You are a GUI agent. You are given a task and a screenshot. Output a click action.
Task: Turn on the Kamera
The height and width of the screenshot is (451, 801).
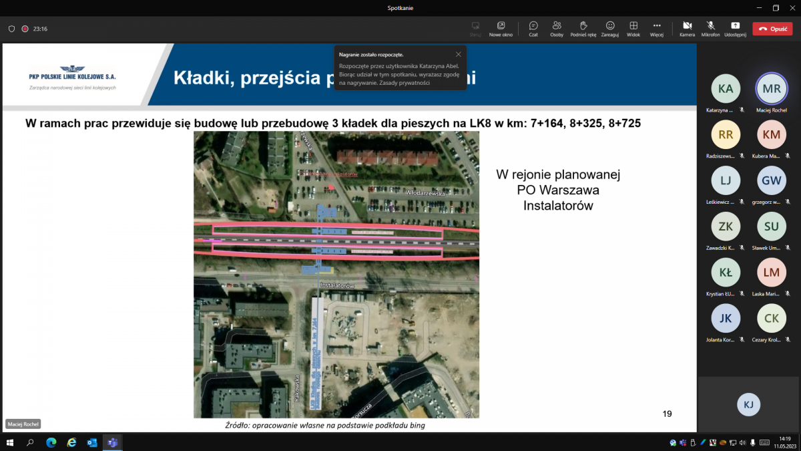tap(687, 29)
